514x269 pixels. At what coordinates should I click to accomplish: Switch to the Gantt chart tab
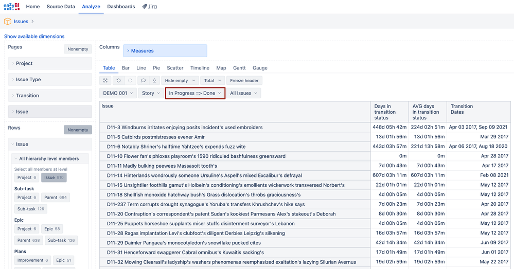pyautogui.click(x=239, y=68)
